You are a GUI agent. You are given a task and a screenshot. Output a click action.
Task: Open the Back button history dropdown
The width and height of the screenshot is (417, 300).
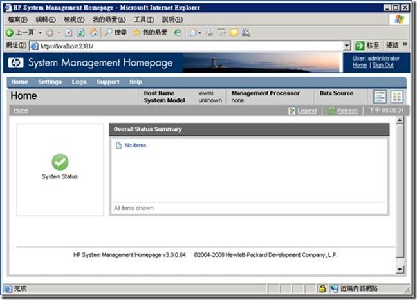pyautogui.click(x=40, y=33)
